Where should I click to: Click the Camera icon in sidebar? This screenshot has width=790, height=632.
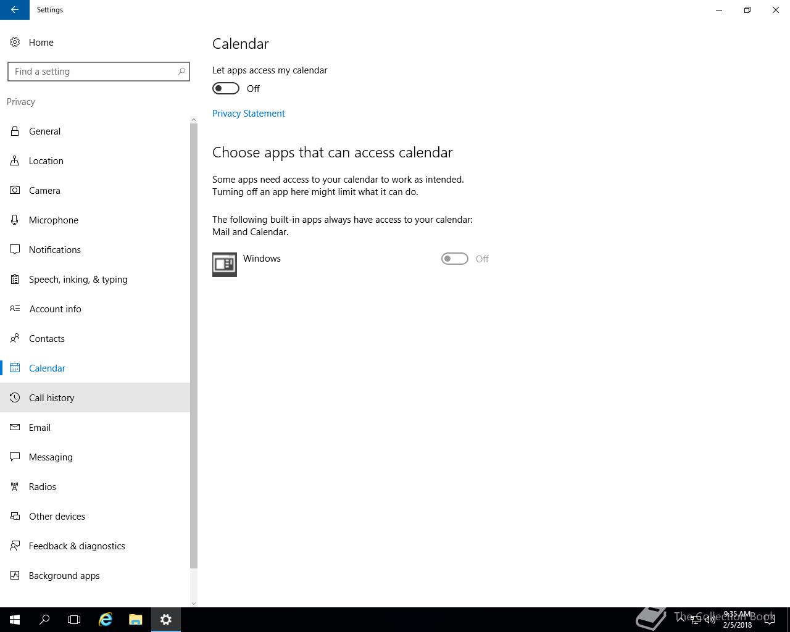(15, 190)
